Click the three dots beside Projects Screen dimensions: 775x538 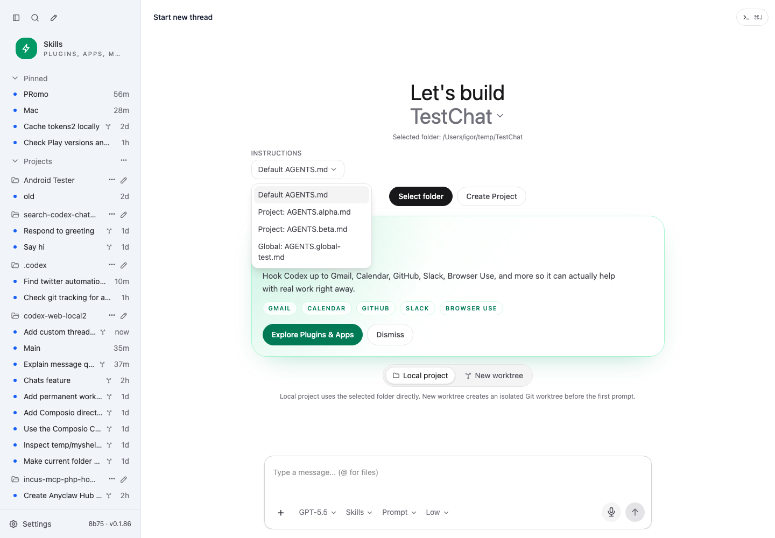pyautogui.click(x=124, y=160)
